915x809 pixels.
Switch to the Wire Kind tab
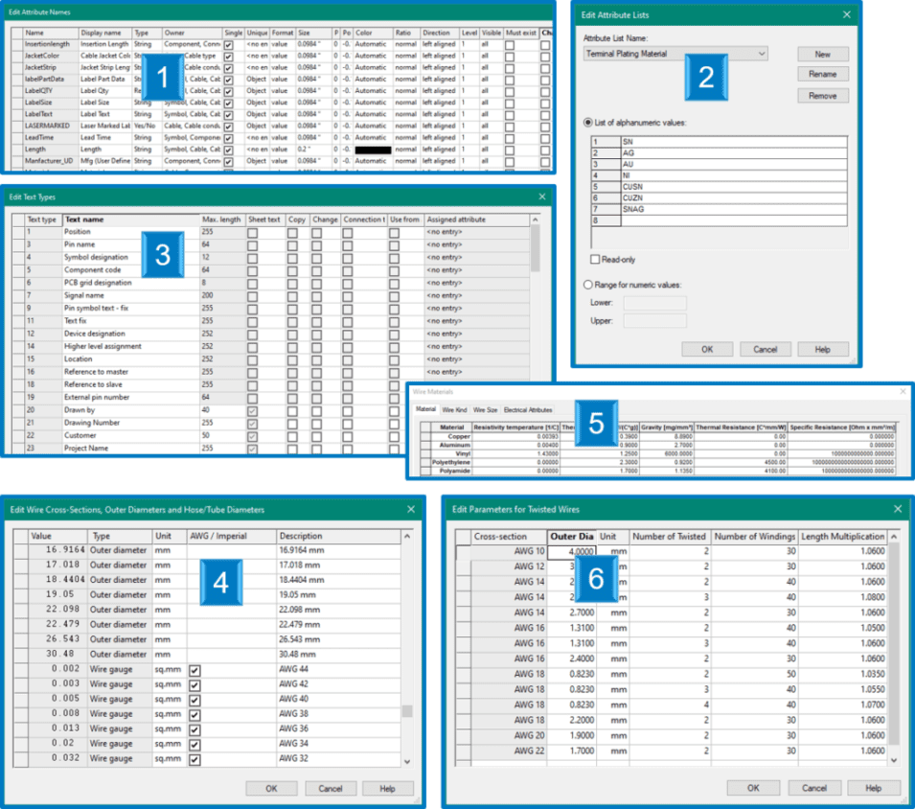click(x=455, y=408)
